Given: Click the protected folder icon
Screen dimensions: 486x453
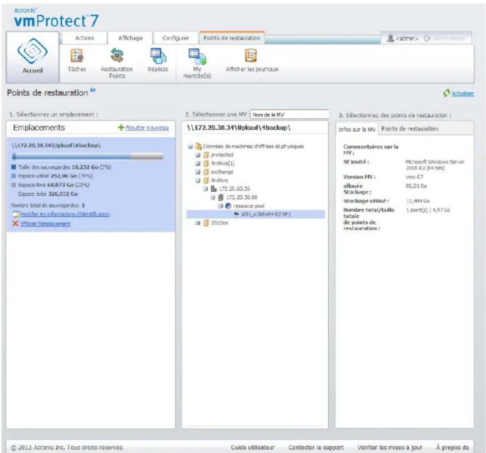Looking at the screenshot, I should (x=206, y=155).
